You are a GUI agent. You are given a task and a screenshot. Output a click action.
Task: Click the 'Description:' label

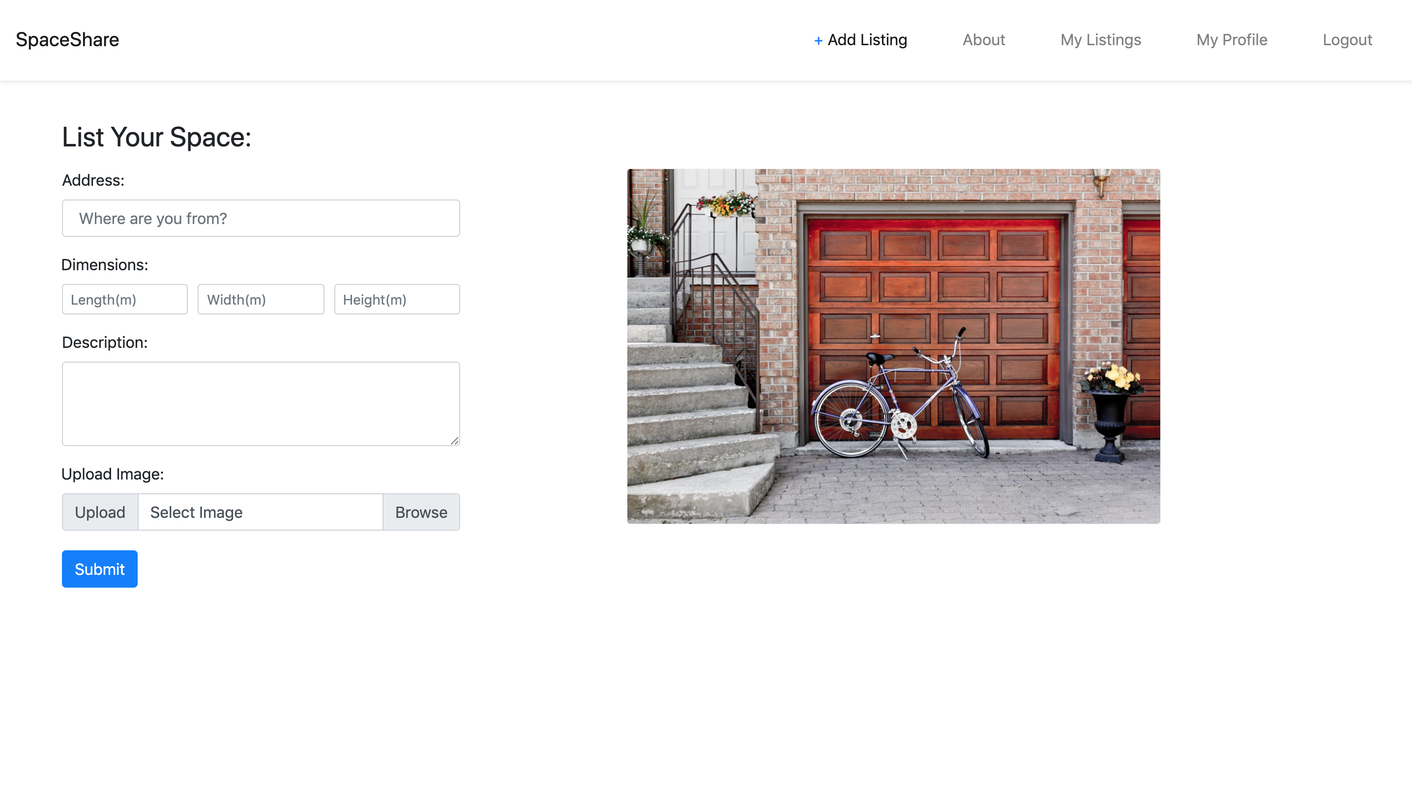(x=105, y=342)
